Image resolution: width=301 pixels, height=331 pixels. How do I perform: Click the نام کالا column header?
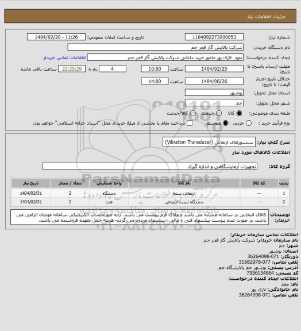pyautogui.click(x=184, y=183)
